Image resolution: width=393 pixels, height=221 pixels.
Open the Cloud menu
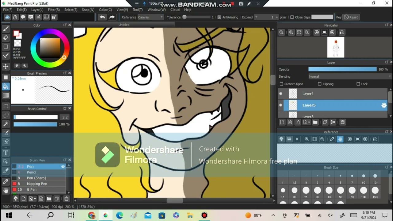coord(175,10)
